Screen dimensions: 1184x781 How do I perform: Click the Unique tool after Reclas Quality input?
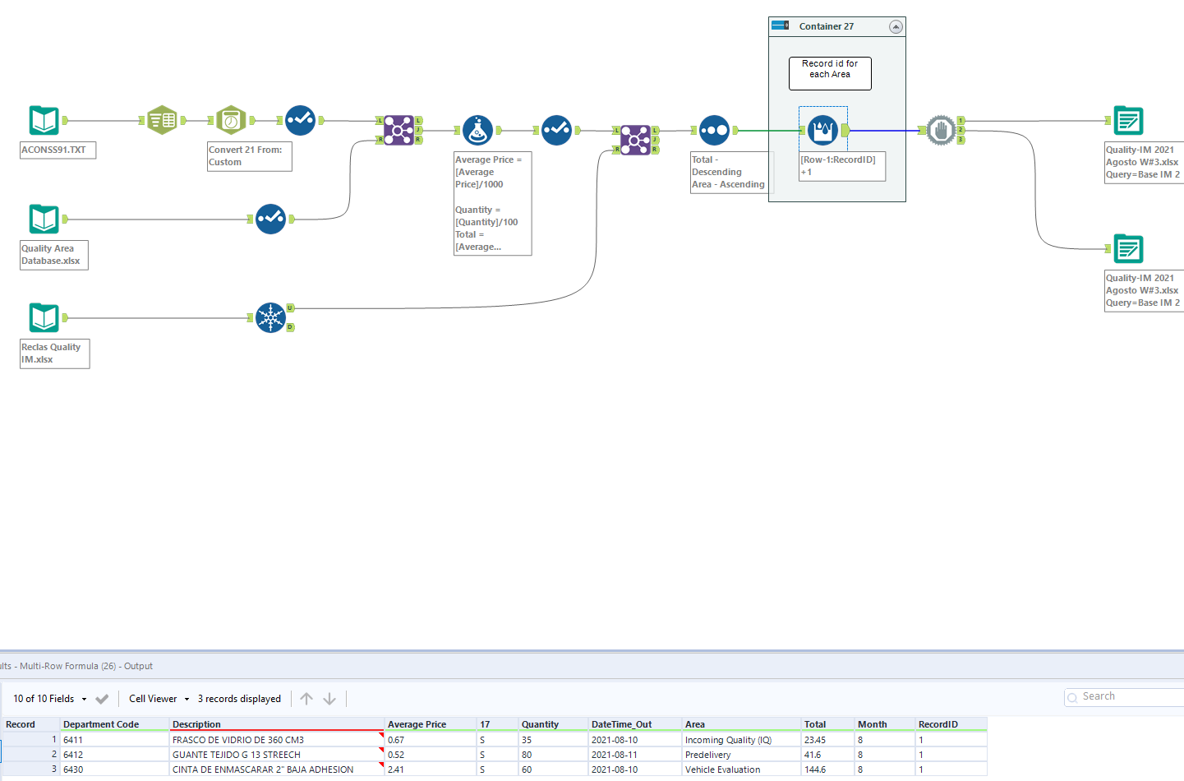coord(272,318)
